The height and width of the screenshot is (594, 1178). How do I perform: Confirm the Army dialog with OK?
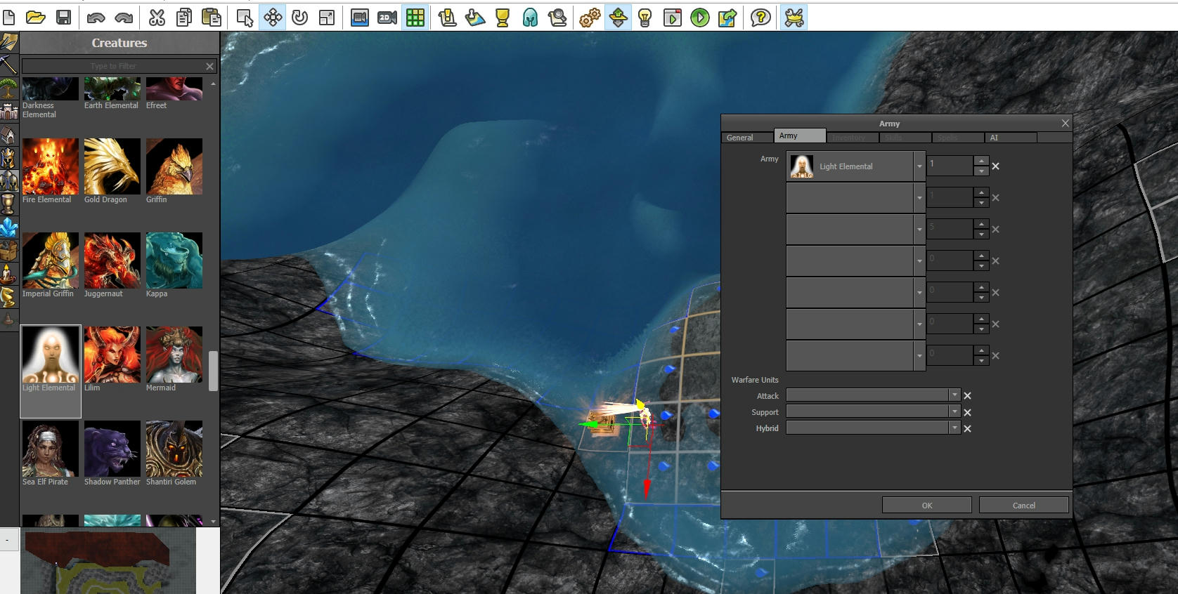(927, 506)
